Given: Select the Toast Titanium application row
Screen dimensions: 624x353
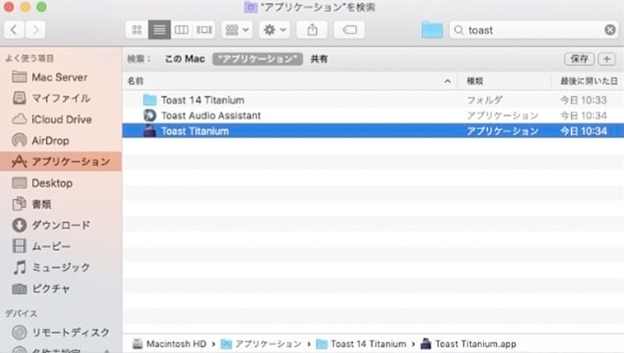Looking at the screenshot, I should [373, 131].
